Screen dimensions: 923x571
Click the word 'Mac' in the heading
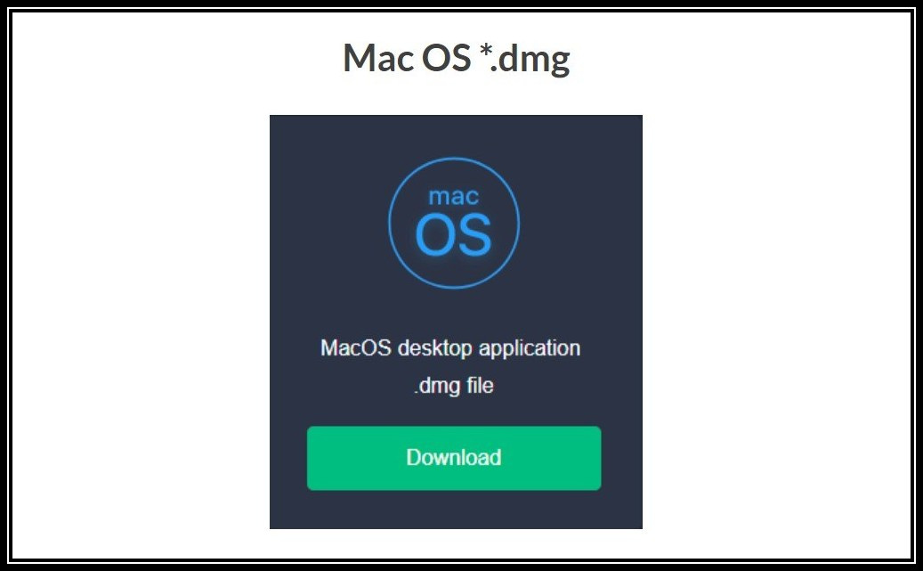tap(378, 58)
